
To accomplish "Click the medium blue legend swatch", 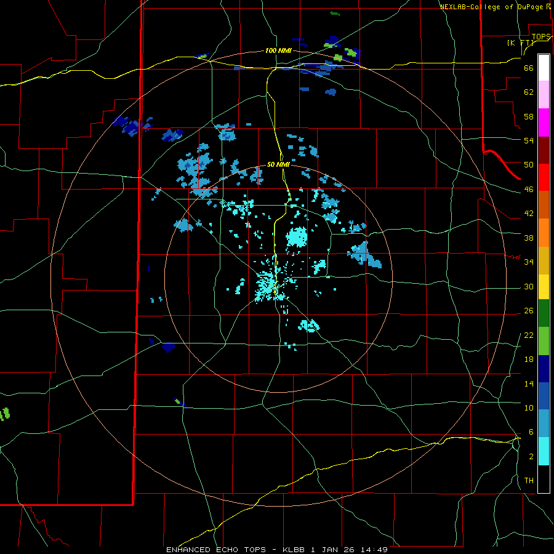I will 544,396.
